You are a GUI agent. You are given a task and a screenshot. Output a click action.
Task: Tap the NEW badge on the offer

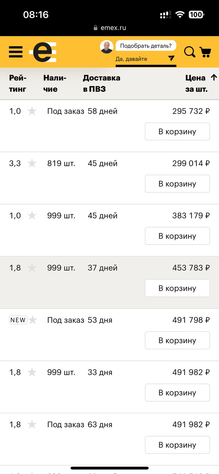[18, 320]
